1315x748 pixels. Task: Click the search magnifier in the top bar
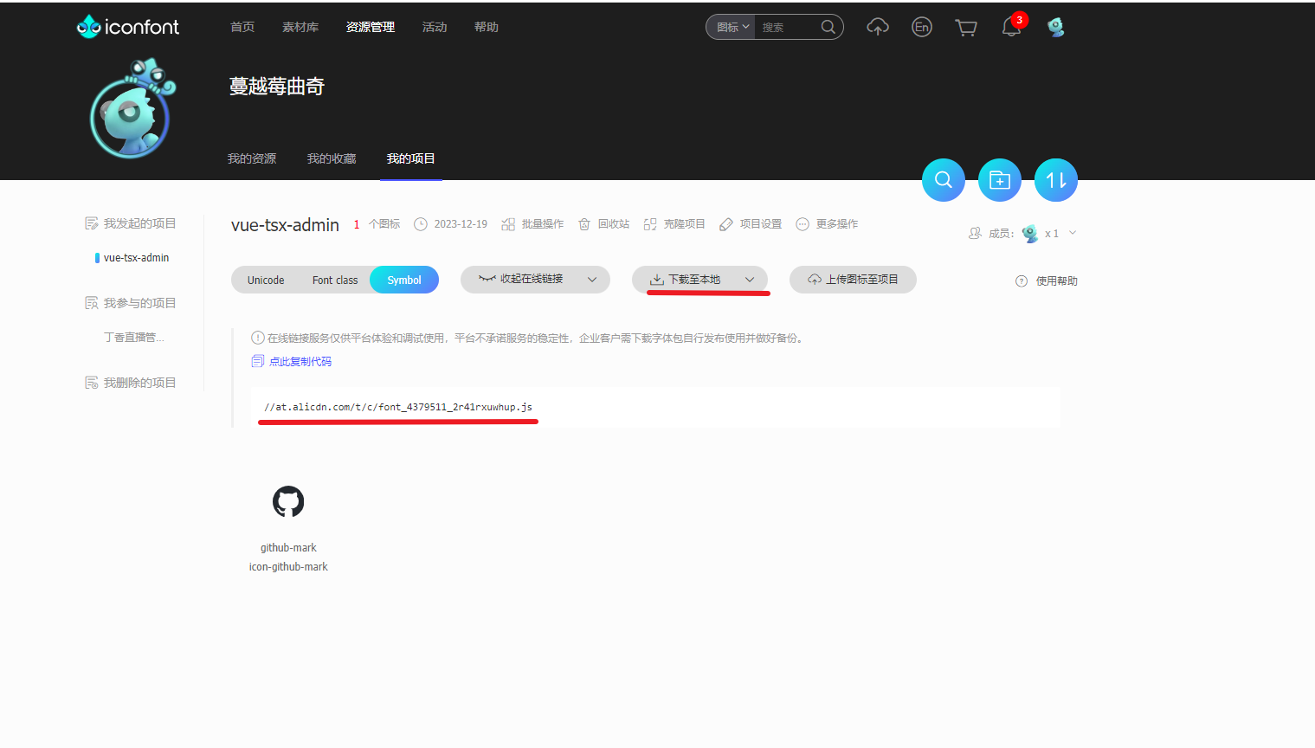coord(828,27)
